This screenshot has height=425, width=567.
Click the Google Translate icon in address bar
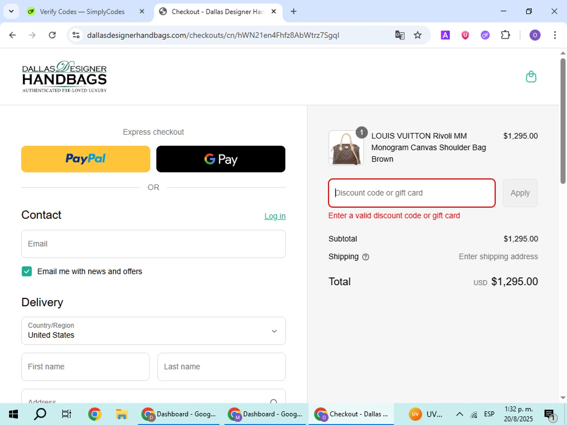click(x=400, y=35)
